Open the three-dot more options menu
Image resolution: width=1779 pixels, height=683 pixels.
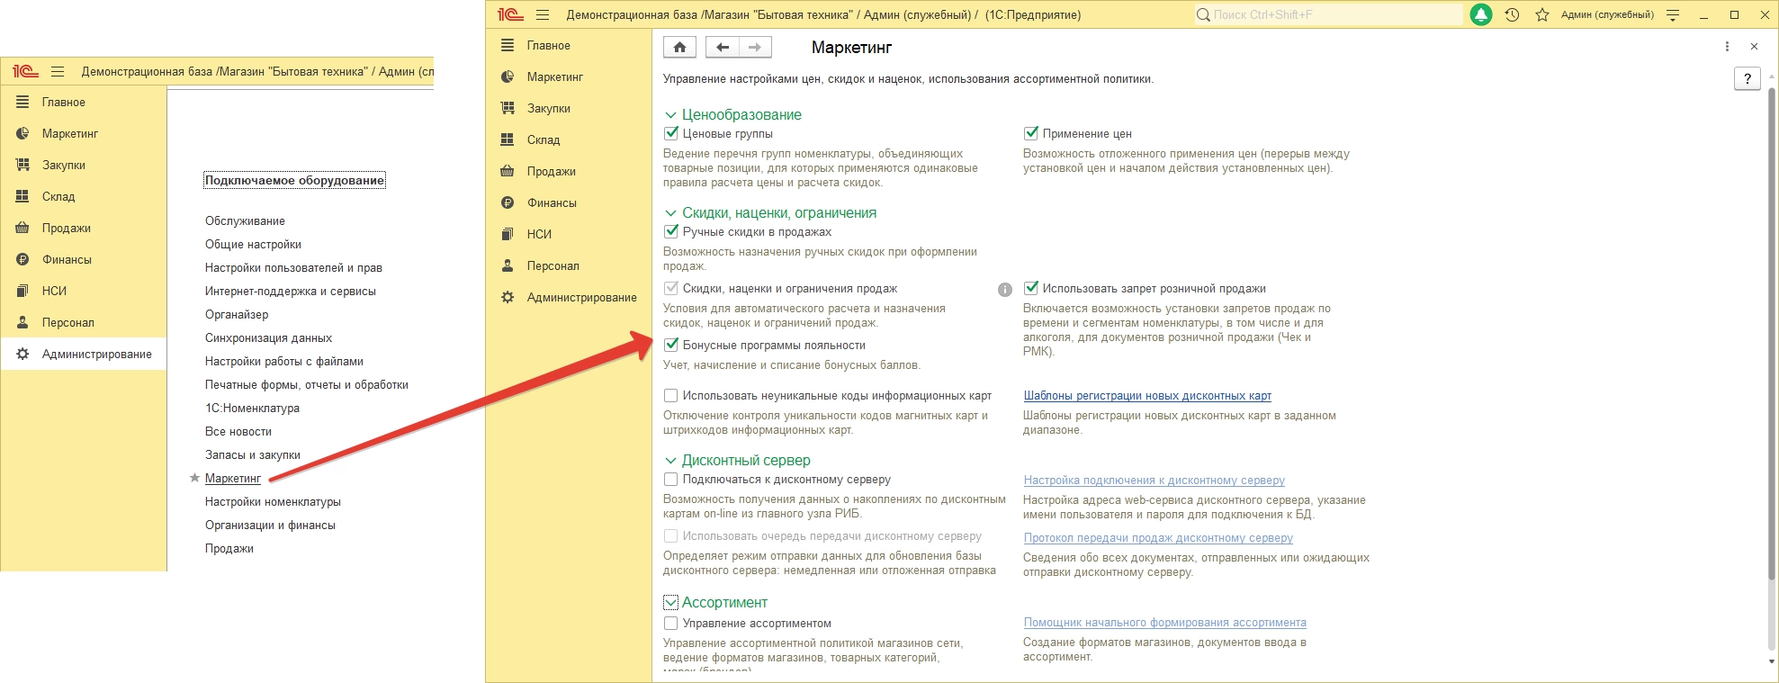(1727, 47)
